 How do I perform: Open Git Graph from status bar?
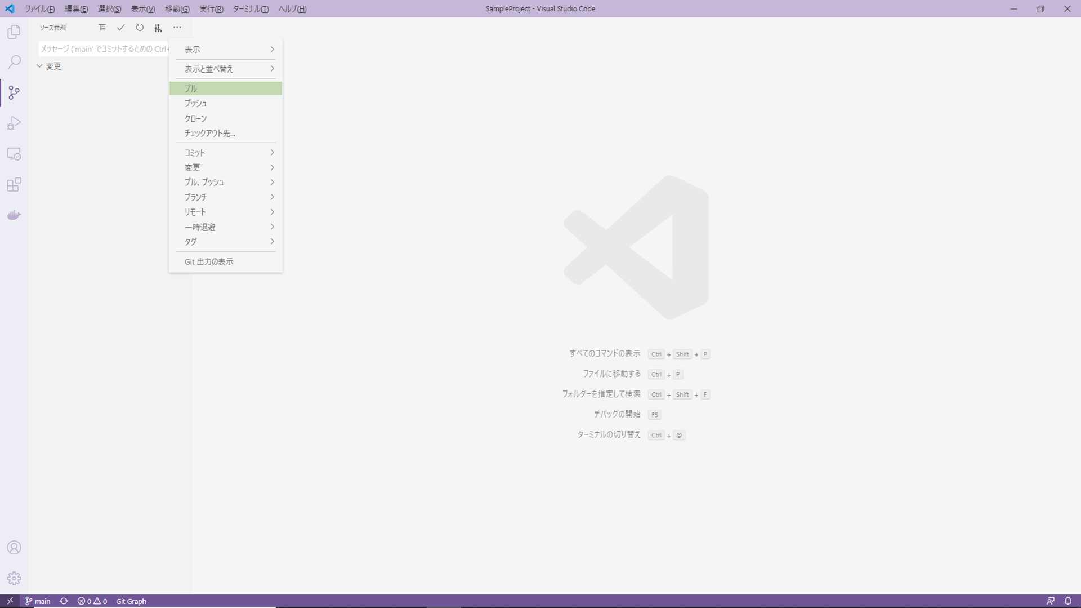tap(131, 601)
